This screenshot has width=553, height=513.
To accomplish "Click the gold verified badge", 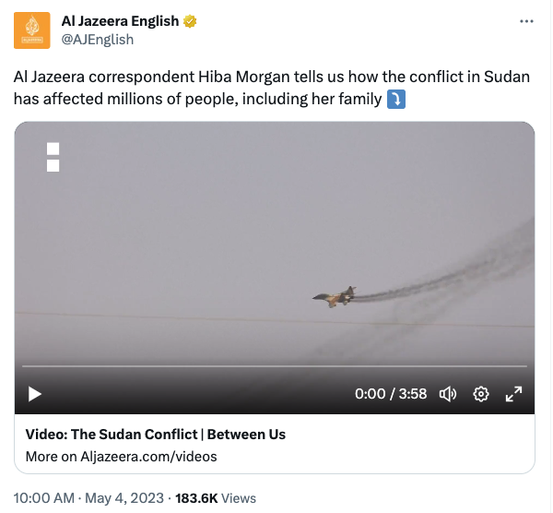I will pos(189,21).
